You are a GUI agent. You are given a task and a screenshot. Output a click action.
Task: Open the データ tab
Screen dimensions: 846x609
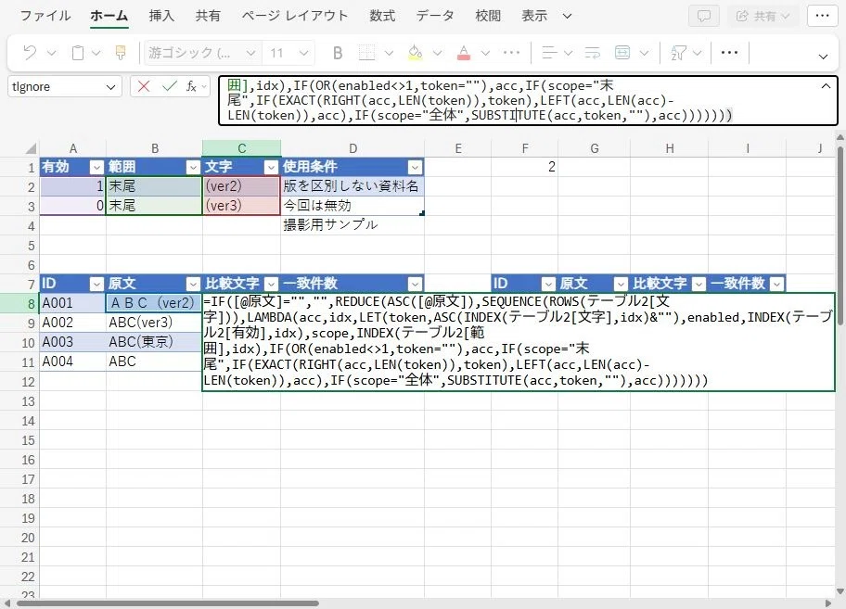coord(435,16)
